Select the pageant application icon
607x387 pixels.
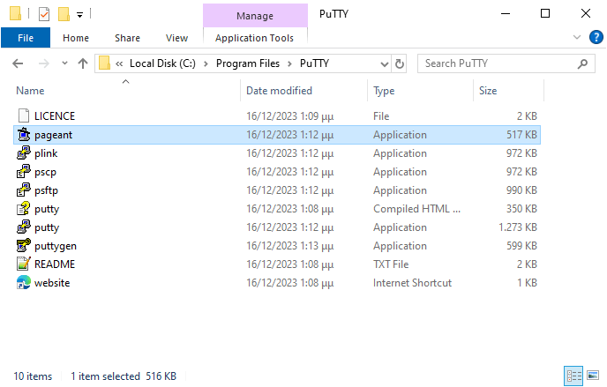tap(23, 135)
